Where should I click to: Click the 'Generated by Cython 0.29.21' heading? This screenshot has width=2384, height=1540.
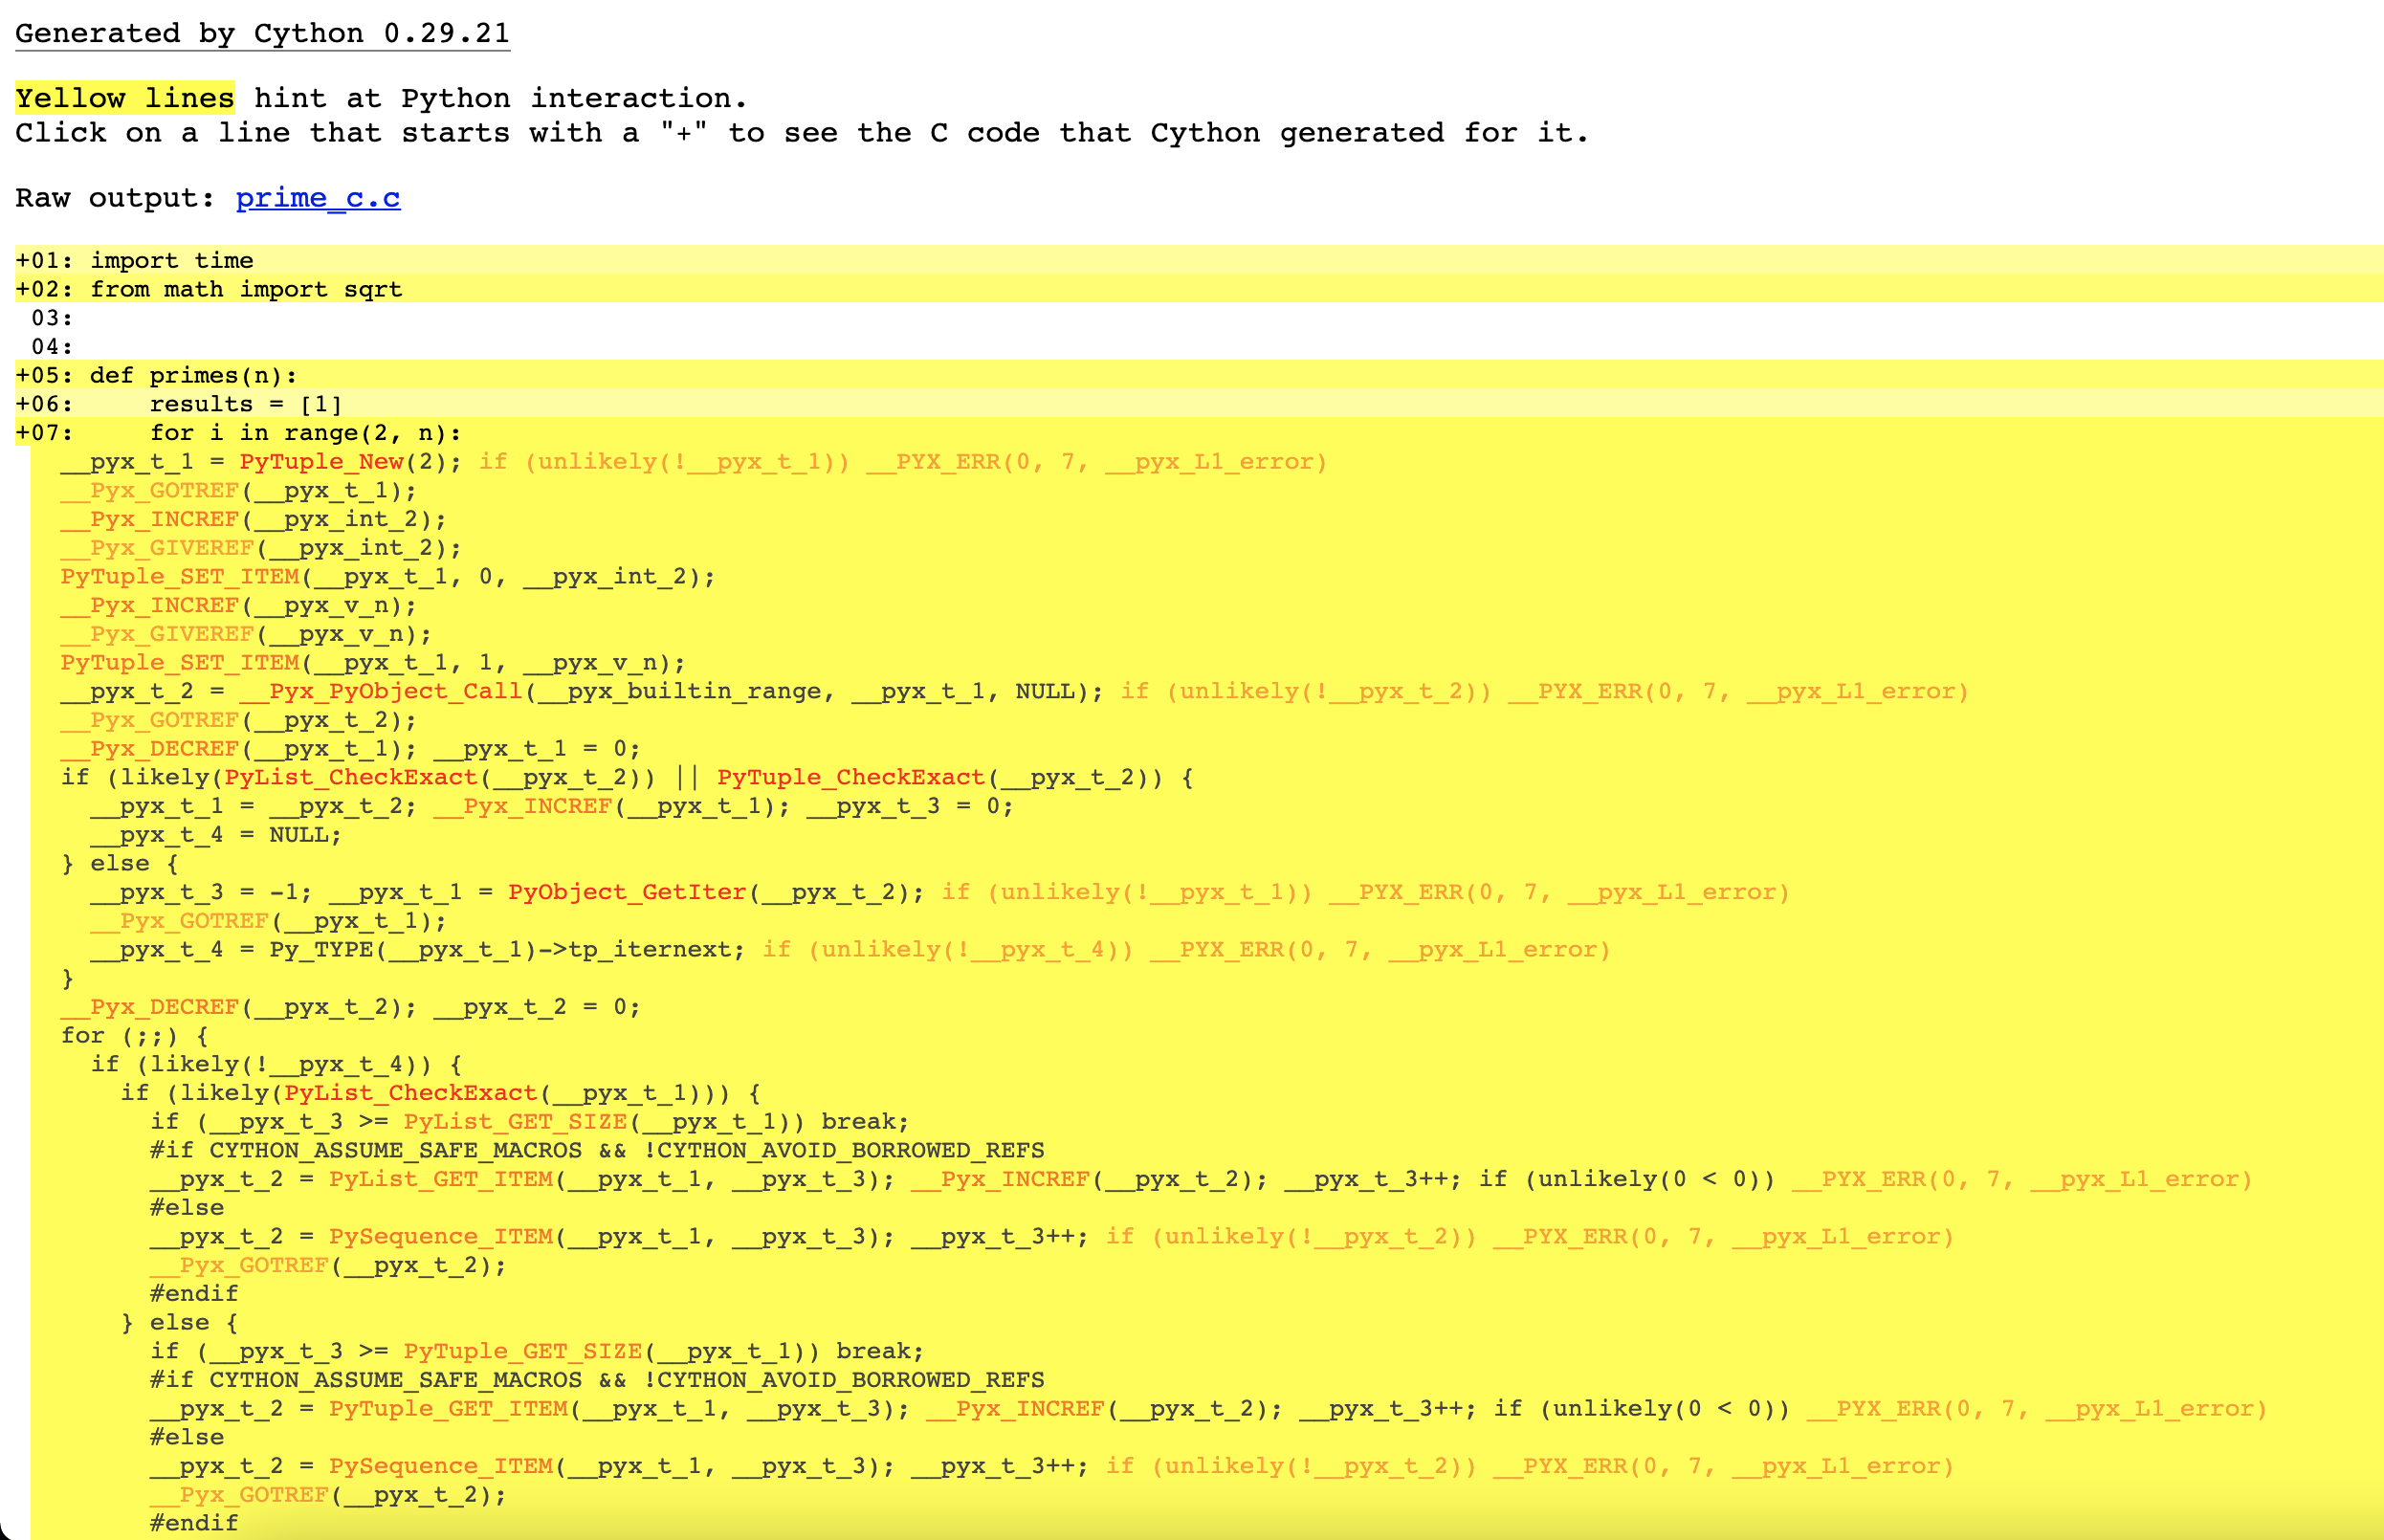pos(262,33)
